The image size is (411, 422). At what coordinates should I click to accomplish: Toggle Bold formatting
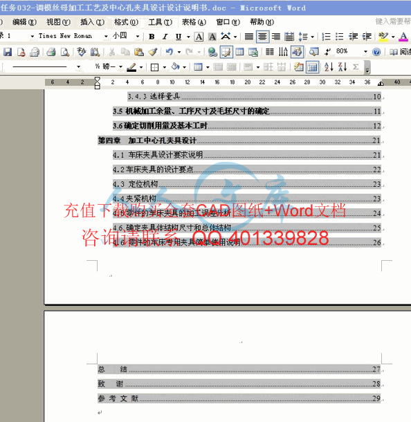152,37
